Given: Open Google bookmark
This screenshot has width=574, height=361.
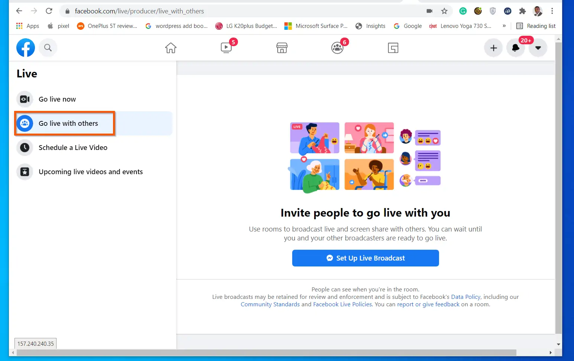Looking at the screenshot, I should point(408,26).
